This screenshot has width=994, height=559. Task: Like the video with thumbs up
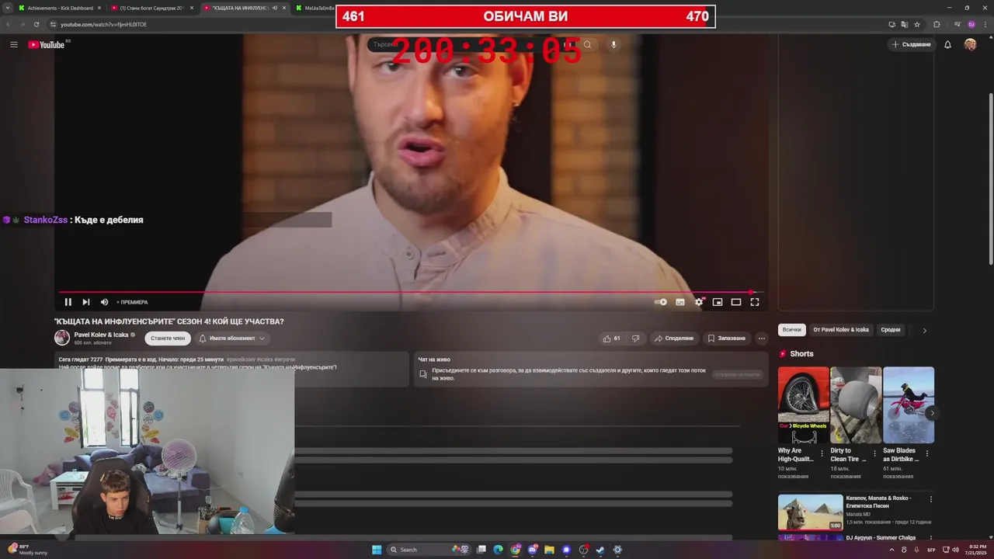tap(612, 338)
